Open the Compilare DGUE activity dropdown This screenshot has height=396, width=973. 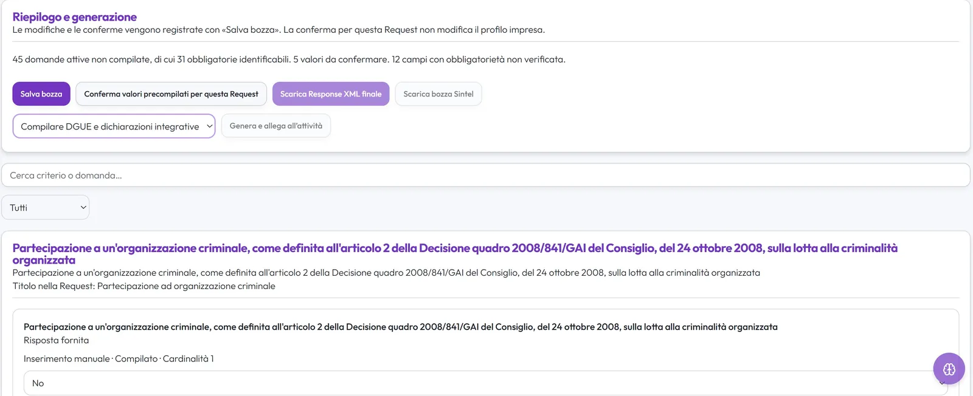point(114,126)
